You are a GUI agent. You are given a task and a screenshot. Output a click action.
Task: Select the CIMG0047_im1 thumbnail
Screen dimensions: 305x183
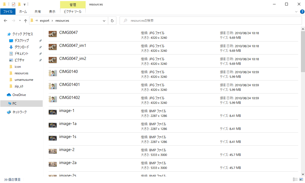point(53,47)
